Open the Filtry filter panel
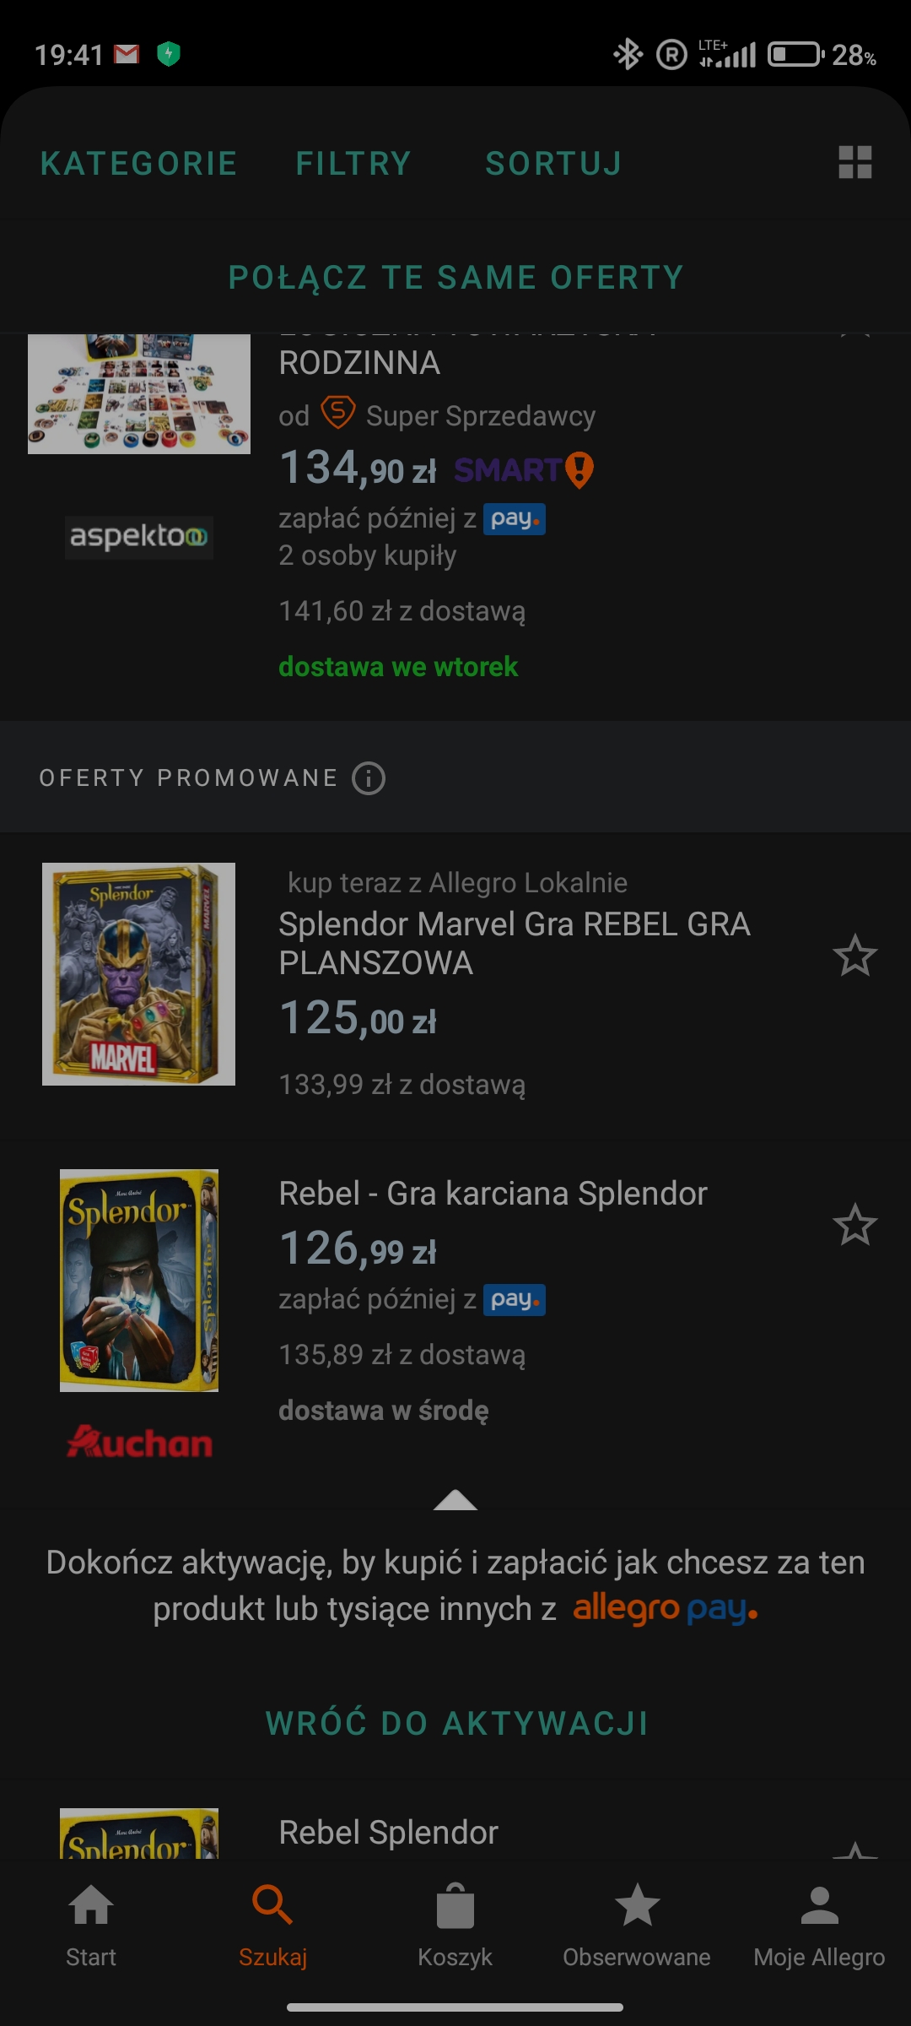Image resolution: width=911 pixels, height=2026 pixels. click(x=353, y=164)
